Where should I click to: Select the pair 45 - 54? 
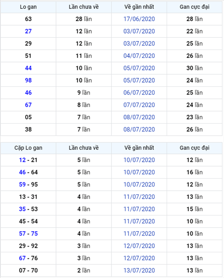coord(28,222)
